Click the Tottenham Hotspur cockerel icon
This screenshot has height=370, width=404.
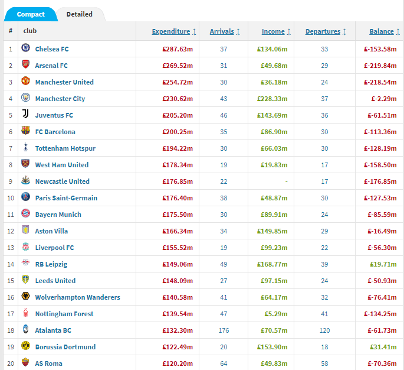tap(25, 147)
